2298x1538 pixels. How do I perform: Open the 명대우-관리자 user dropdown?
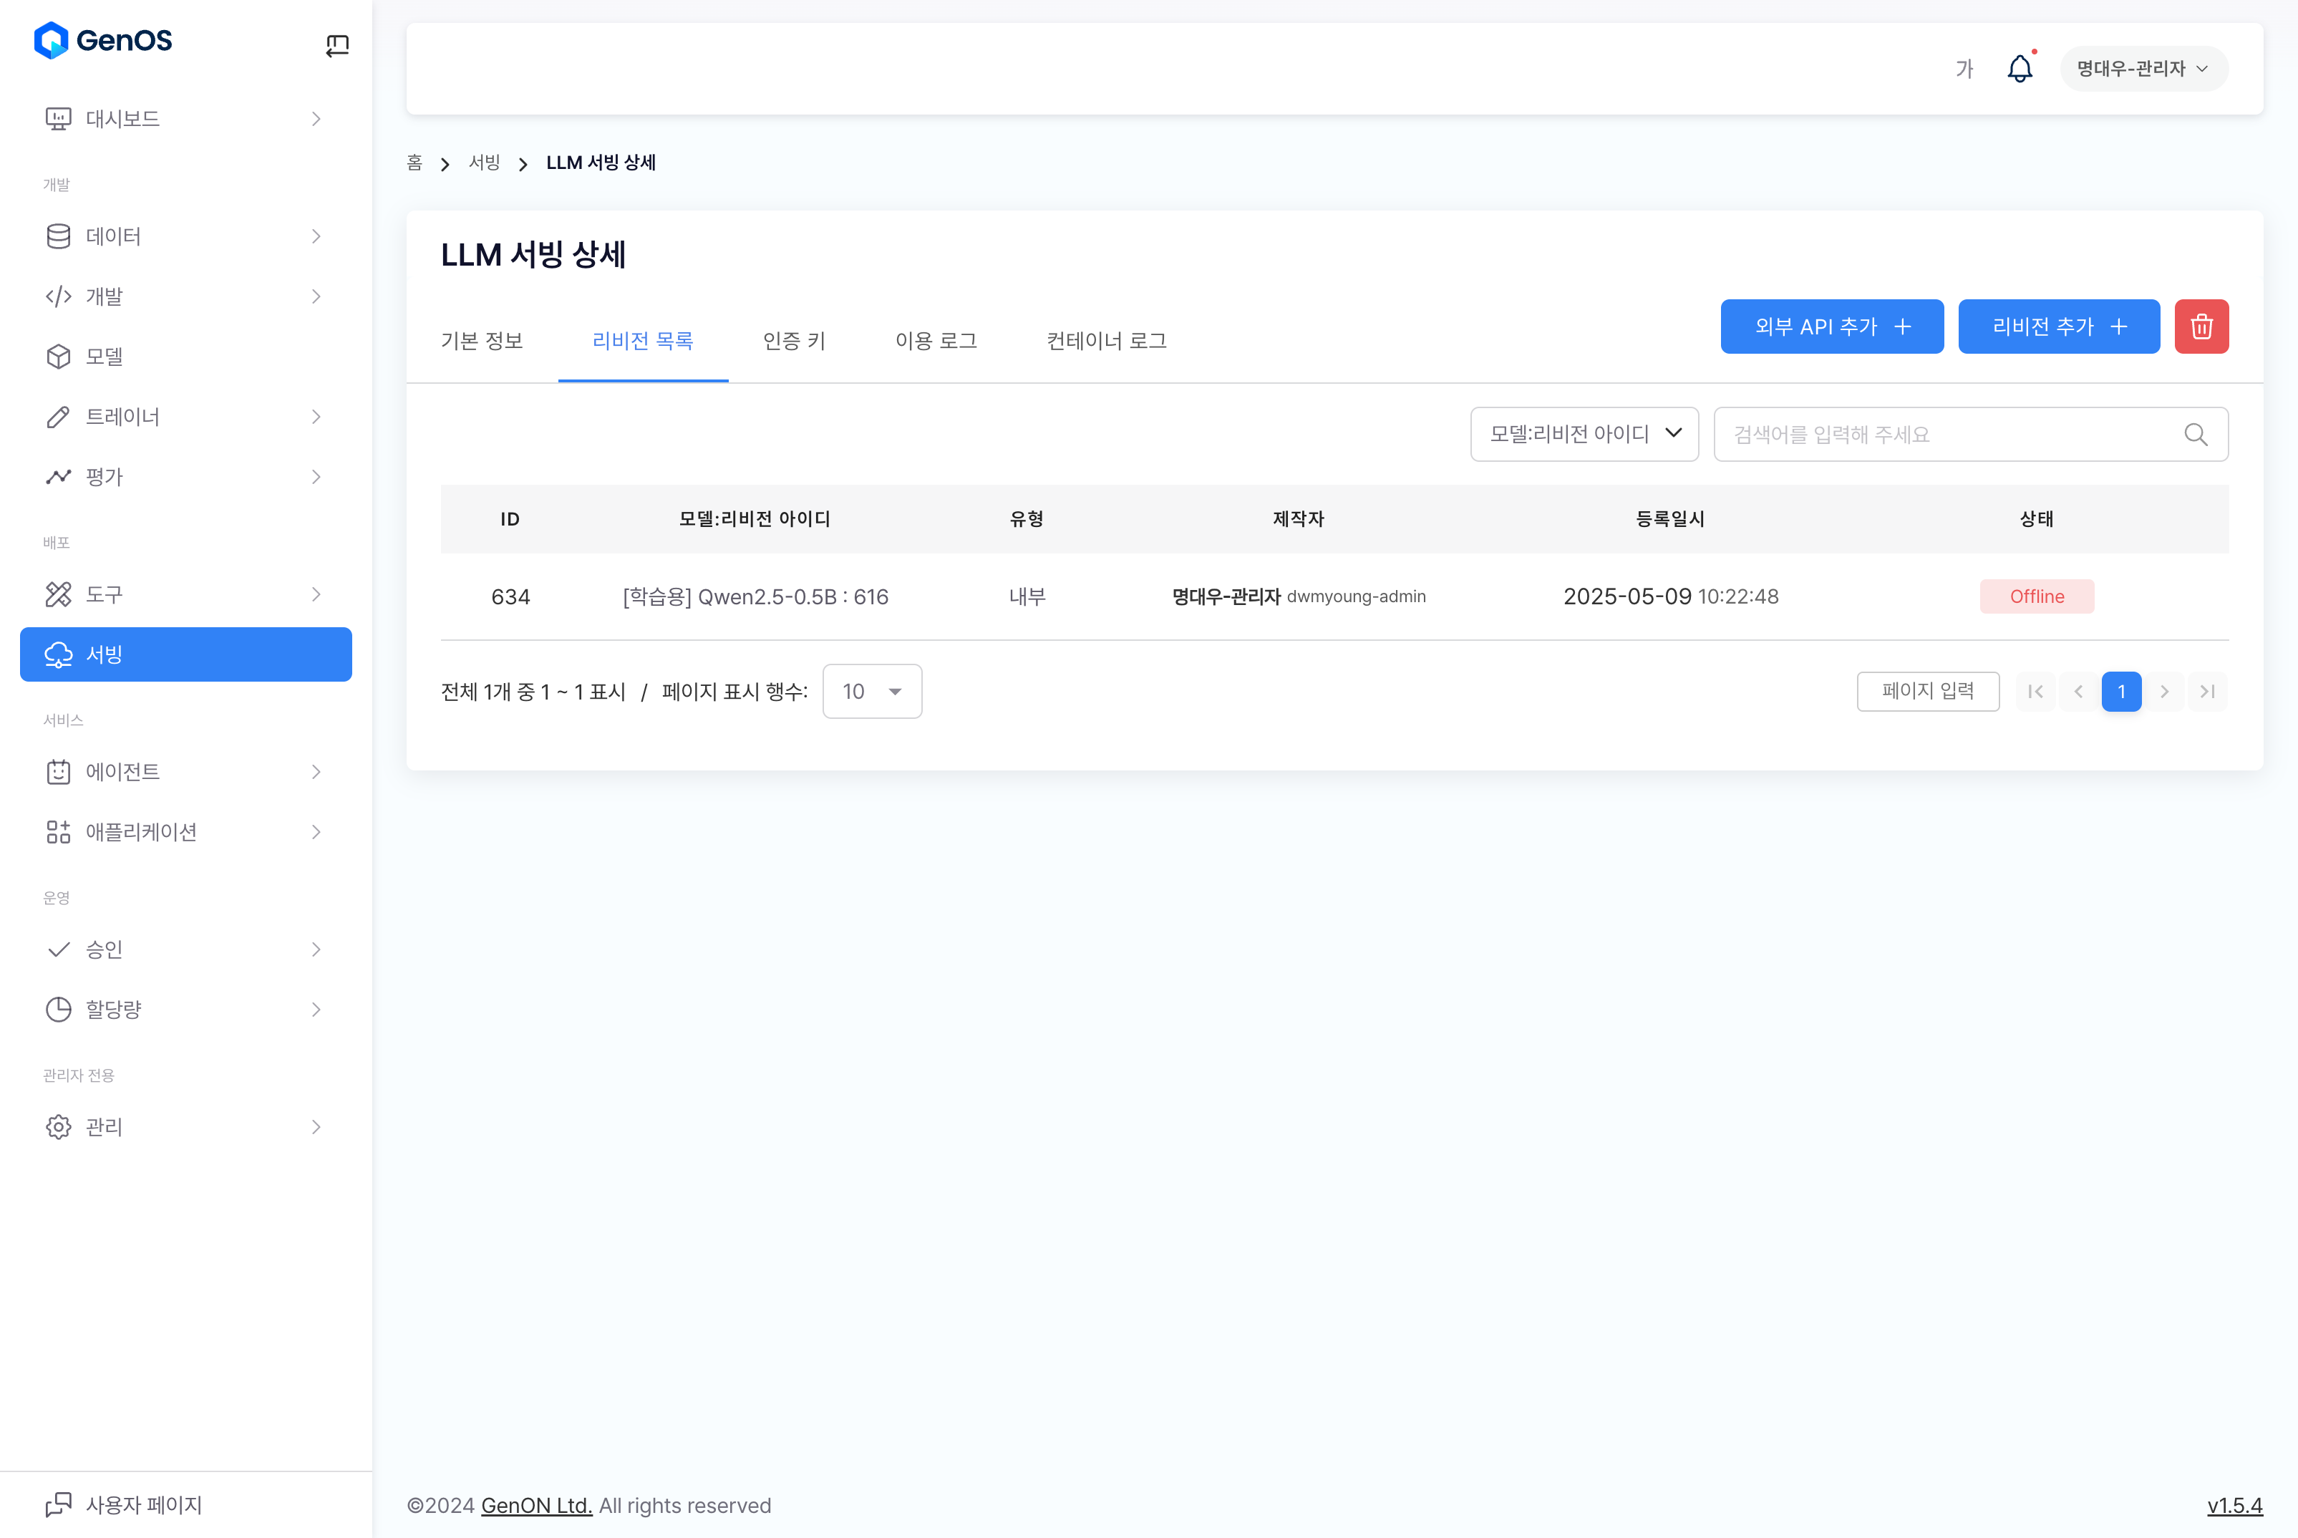point(2143,69)
